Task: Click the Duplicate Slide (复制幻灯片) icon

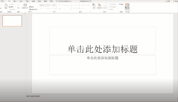Action: coord(30,9)
